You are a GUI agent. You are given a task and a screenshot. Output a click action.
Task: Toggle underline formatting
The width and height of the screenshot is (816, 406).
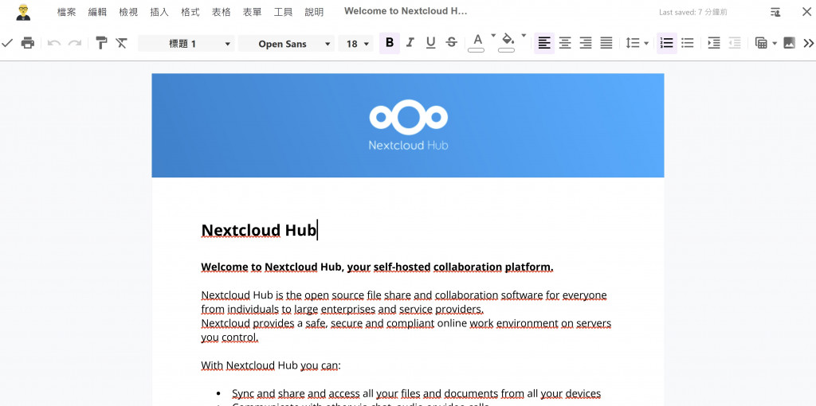coord(431,43)
